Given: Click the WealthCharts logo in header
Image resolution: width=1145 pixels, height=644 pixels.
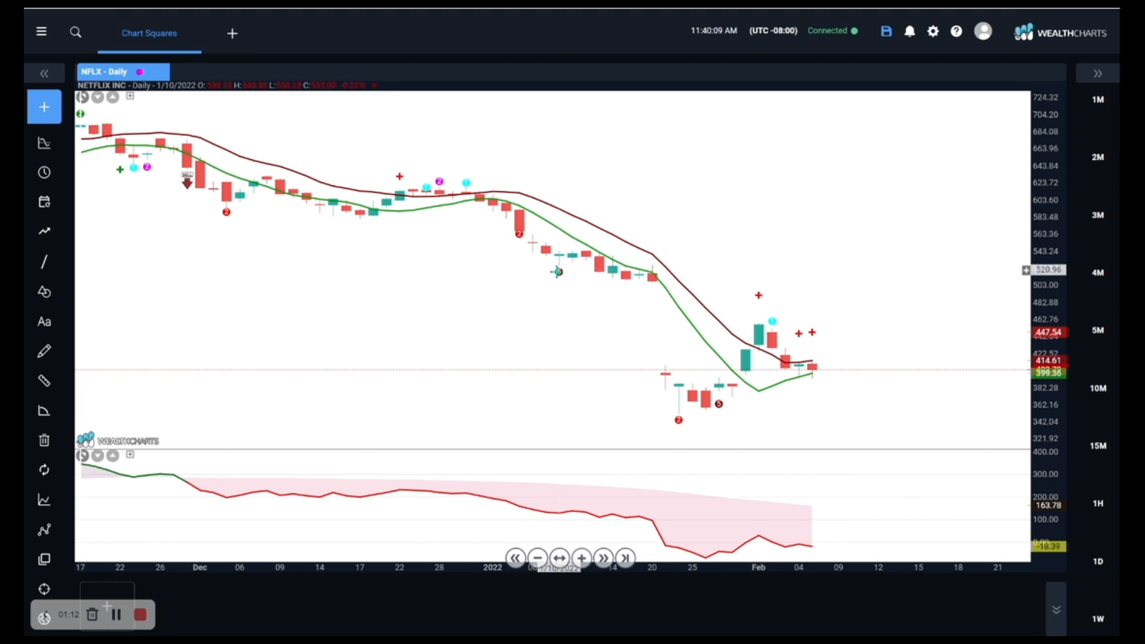Looking at the screenshot, I should tap(1060, 32).
